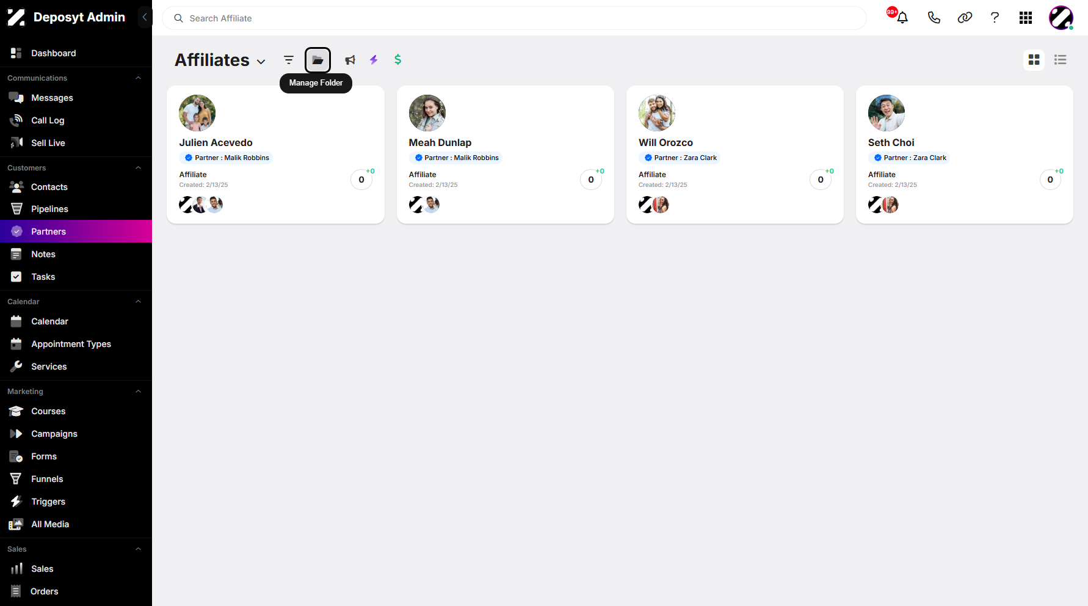Click the green dollar sign icon
Image resolution: width=1088 pixels, height=606 pixels.
pyautogui.click(x=397, y=59)
